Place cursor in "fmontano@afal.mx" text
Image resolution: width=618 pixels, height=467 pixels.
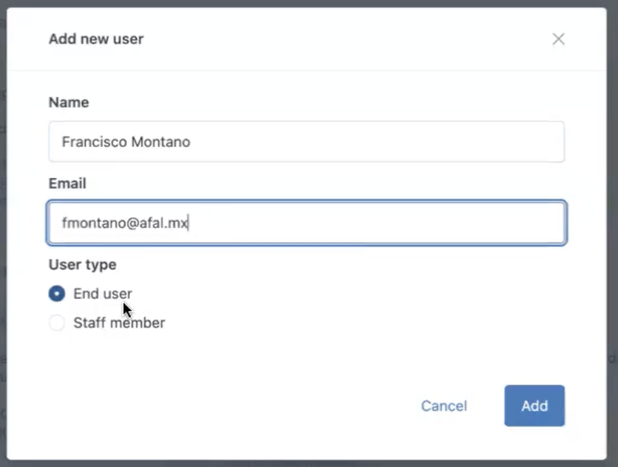[x=125, y=223]
